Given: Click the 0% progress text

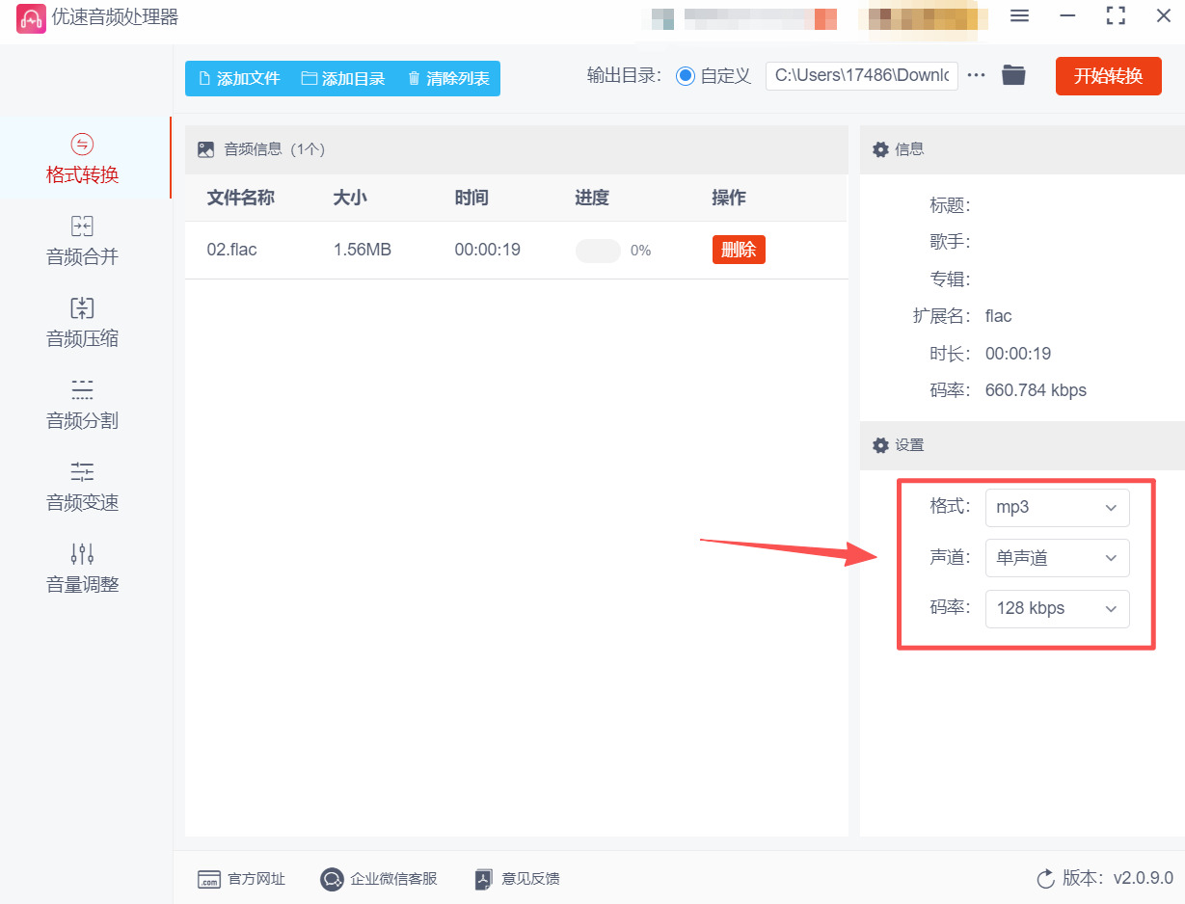Looking at the screenshot, I should [641, 251].
